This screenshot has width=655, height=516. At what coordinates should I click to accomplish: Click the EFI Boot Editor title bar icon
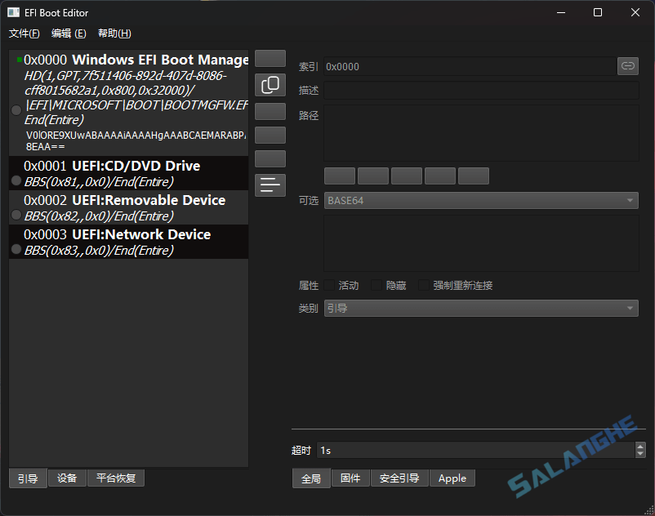click(x=11, y=12)
